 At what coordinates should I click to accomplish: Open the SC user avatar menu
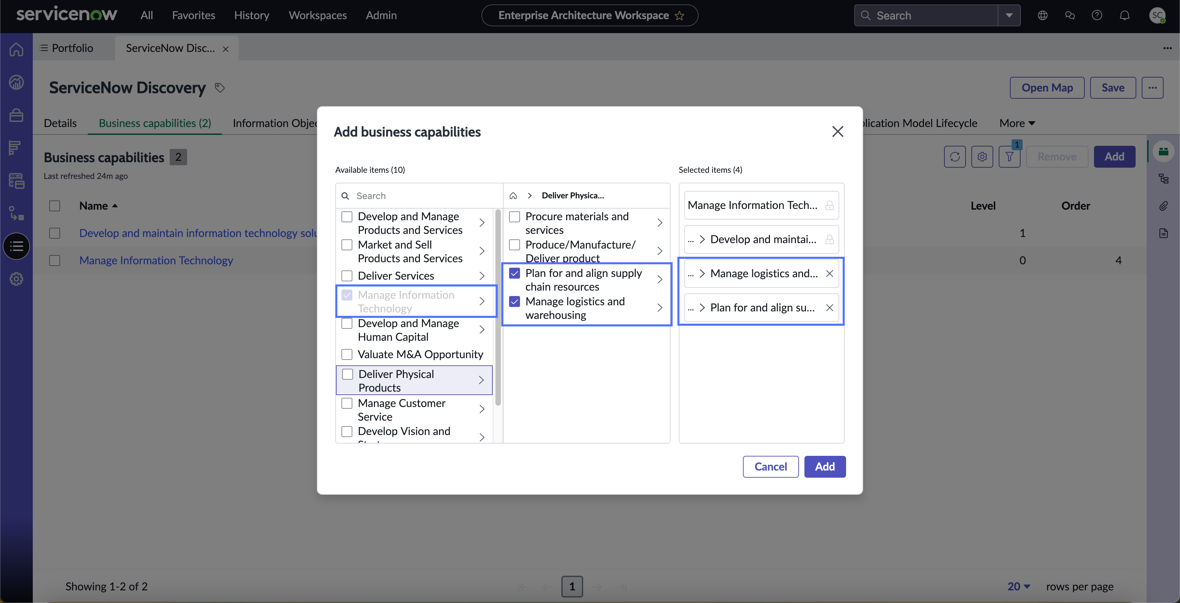(x=1157, y=16)
